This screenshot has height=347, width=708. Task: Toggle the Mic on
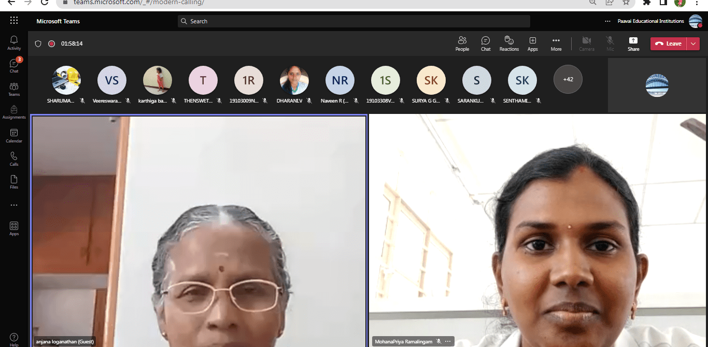pos(610,44)
